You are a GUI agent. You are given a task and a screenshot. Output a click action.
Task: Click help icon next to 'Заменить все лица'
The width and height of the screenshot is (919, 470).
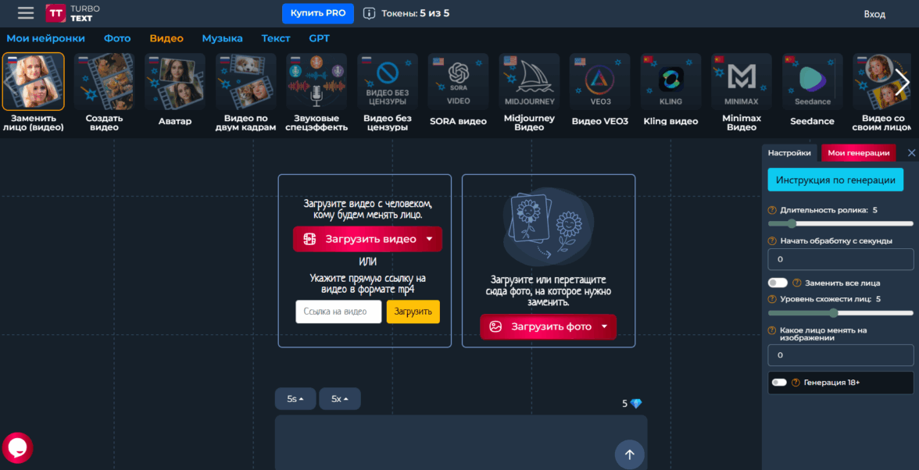[796, 283]
